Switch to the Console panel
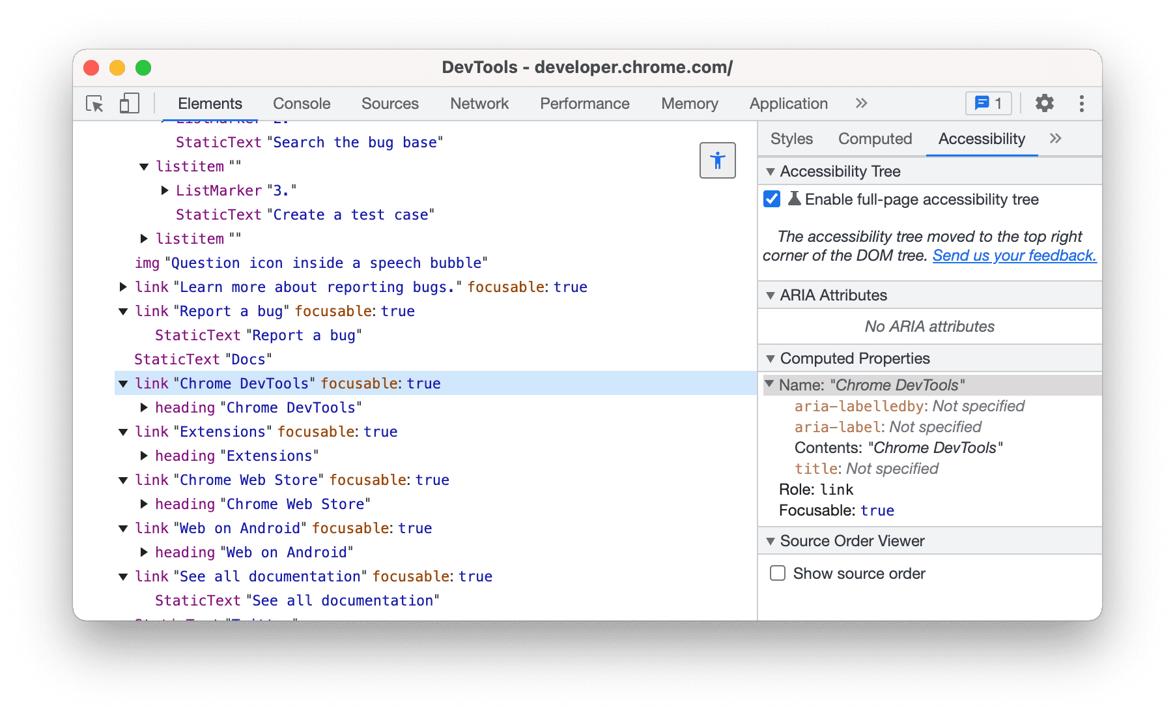1175x717 pixels. tap(301, 103)
